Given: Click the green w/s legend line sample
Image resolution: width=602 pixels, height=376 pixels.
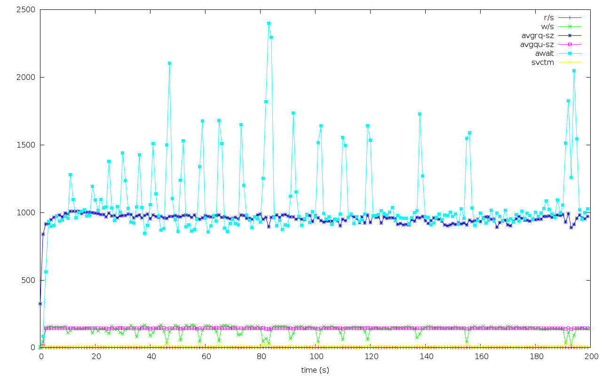Looking at the screenshot, I should point(570,26).
